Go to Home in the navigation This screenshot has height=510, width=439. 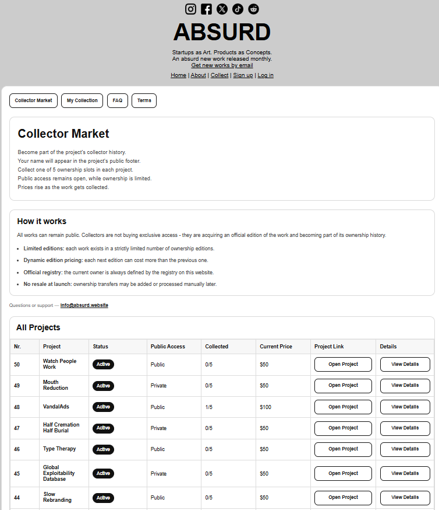(179, 75)
